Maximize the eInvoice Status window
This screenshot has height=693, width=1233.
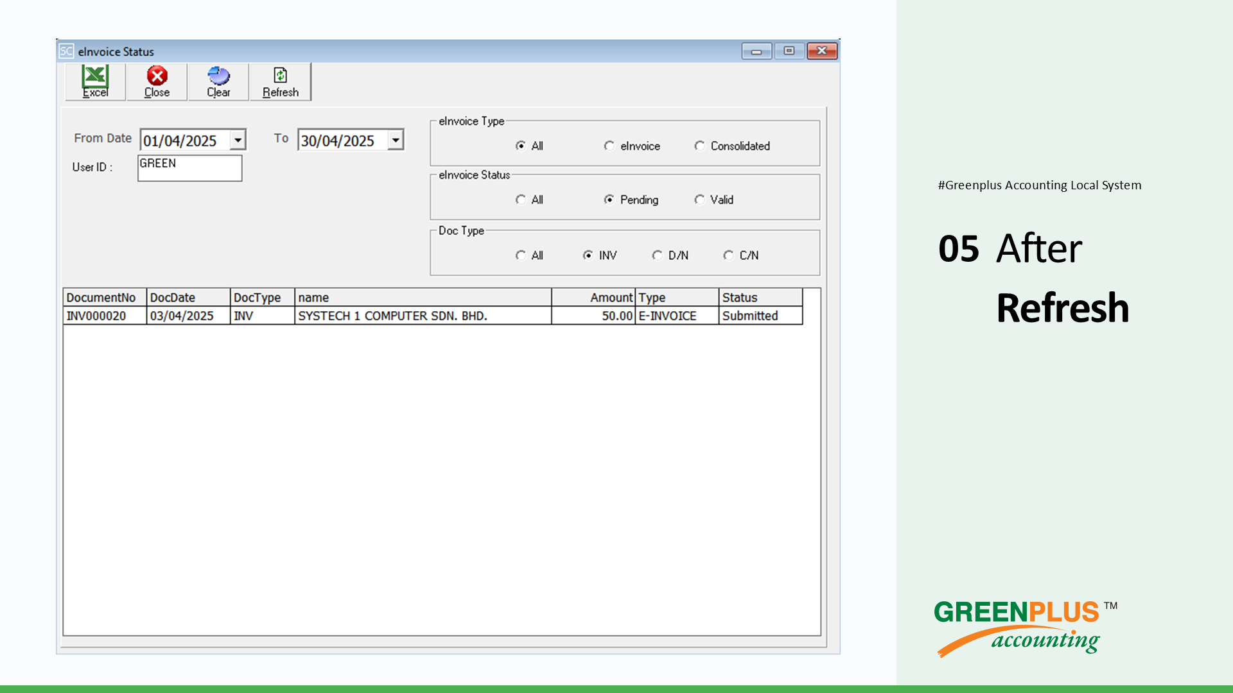pos(789,51)
